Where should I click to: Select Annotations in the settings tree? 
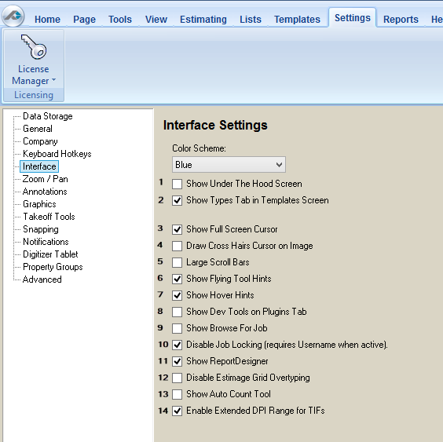(x=45, y=192)
